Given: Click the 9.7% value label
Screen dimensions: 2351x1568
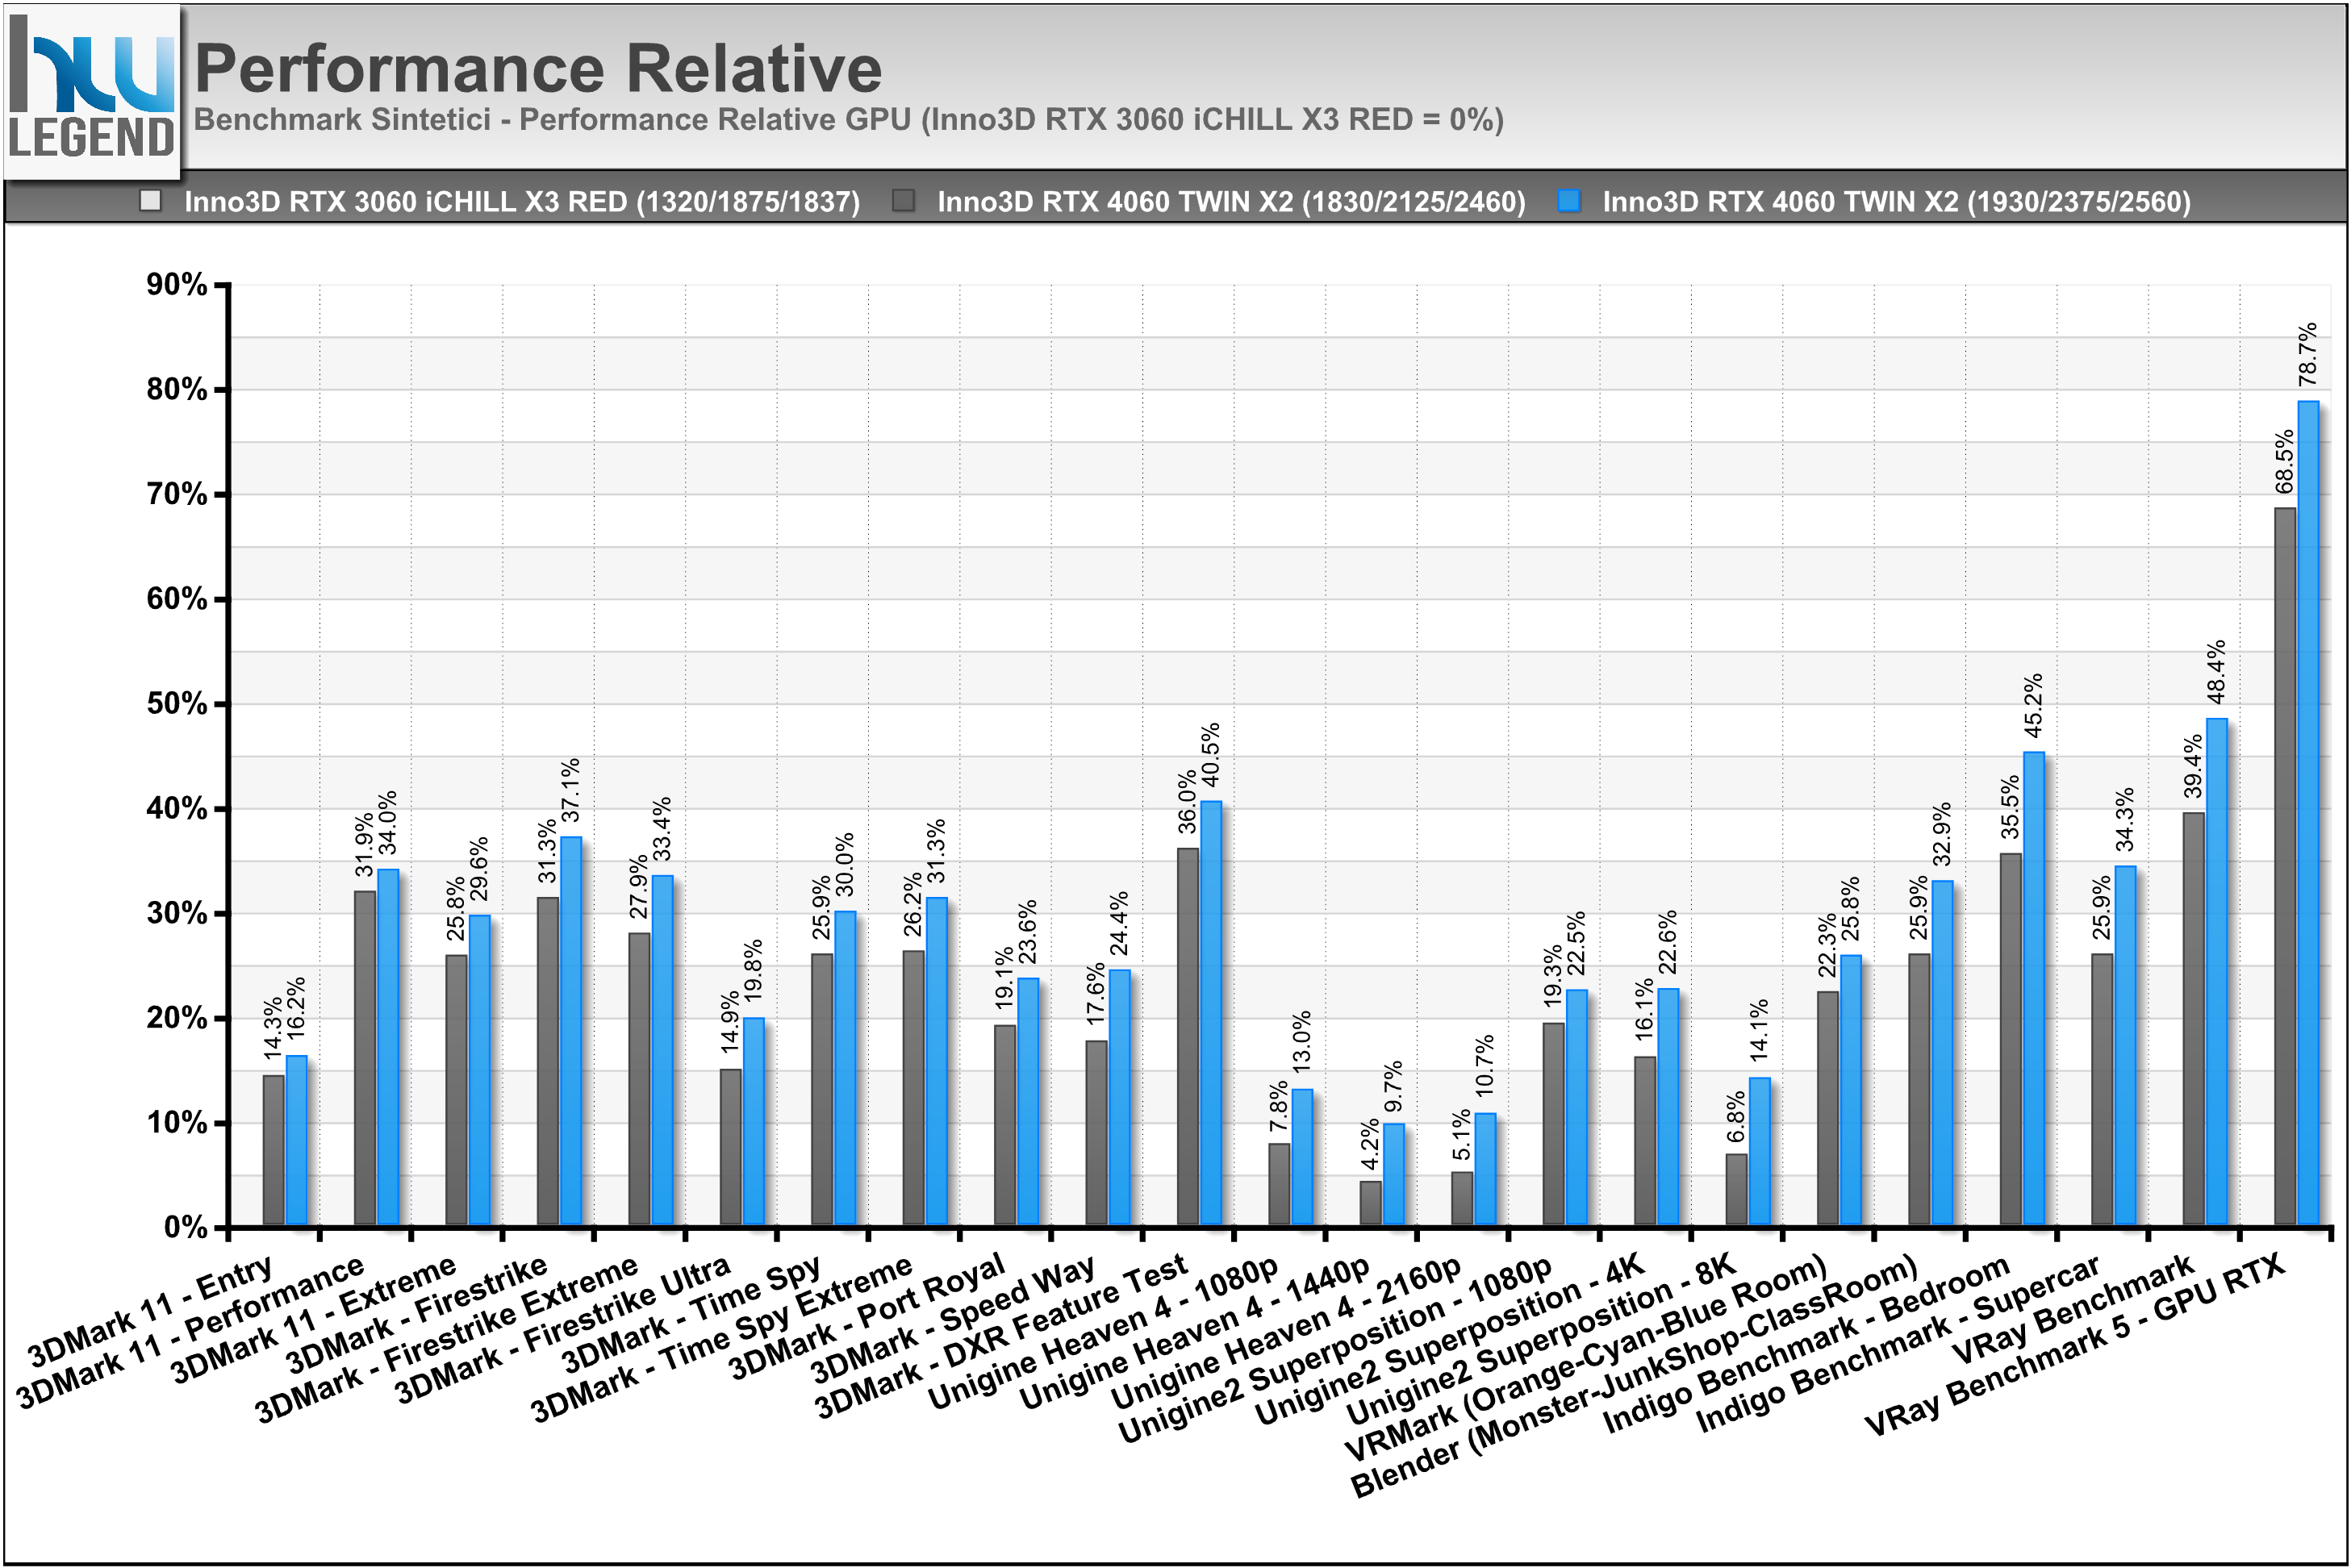Looking at the screenshot, I should click(1393, 1086).
